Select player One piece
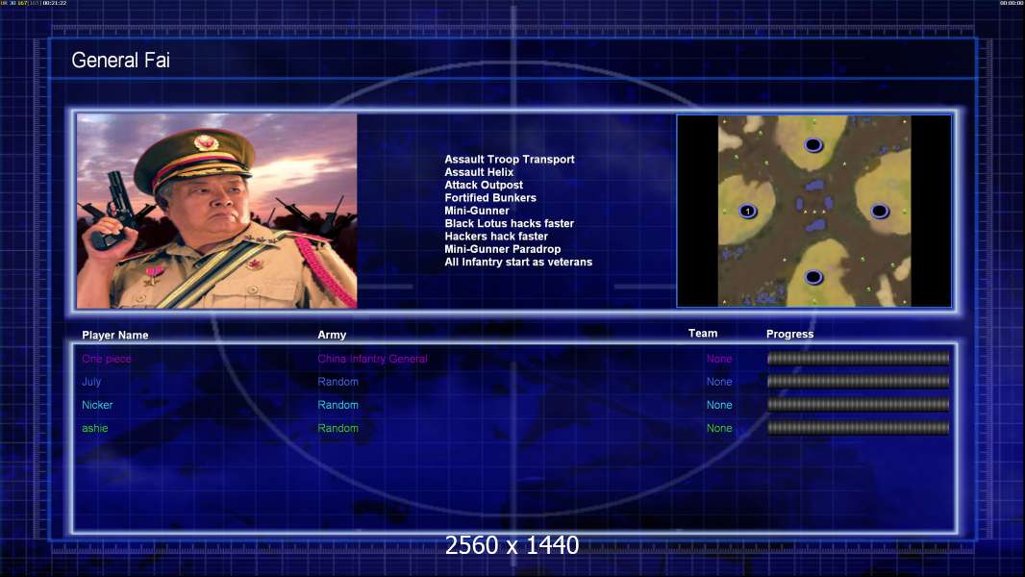 click(x=107, y=359)
